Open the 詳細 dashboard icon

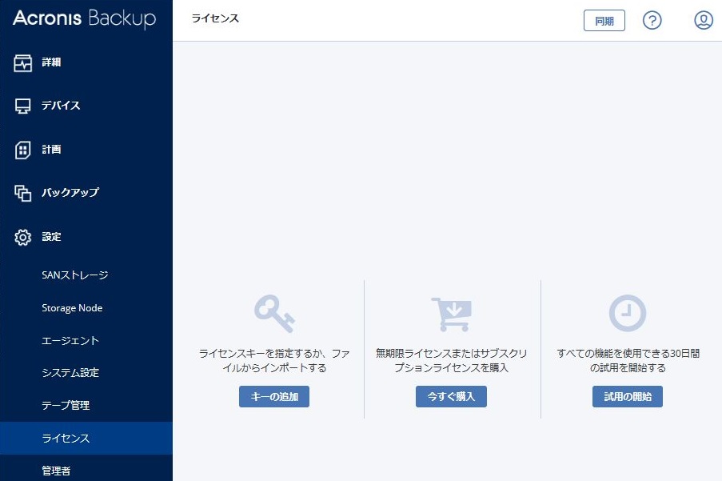(x=22, y=62)
